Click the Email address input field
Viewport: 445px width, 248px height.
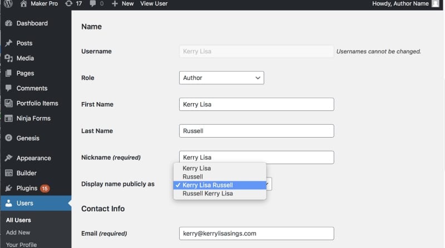point(256,234)
